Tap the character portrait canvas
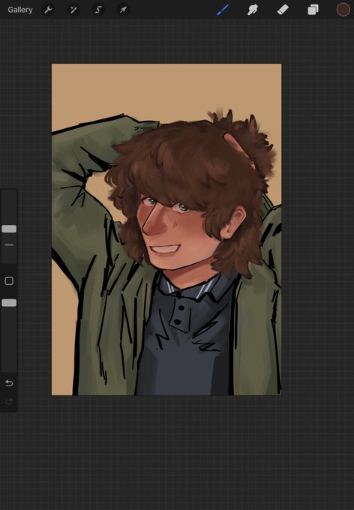 [166, 229]
